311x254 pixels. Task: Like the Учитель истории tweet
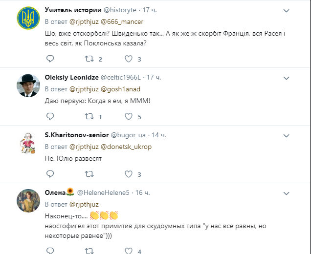pos(129,59)
